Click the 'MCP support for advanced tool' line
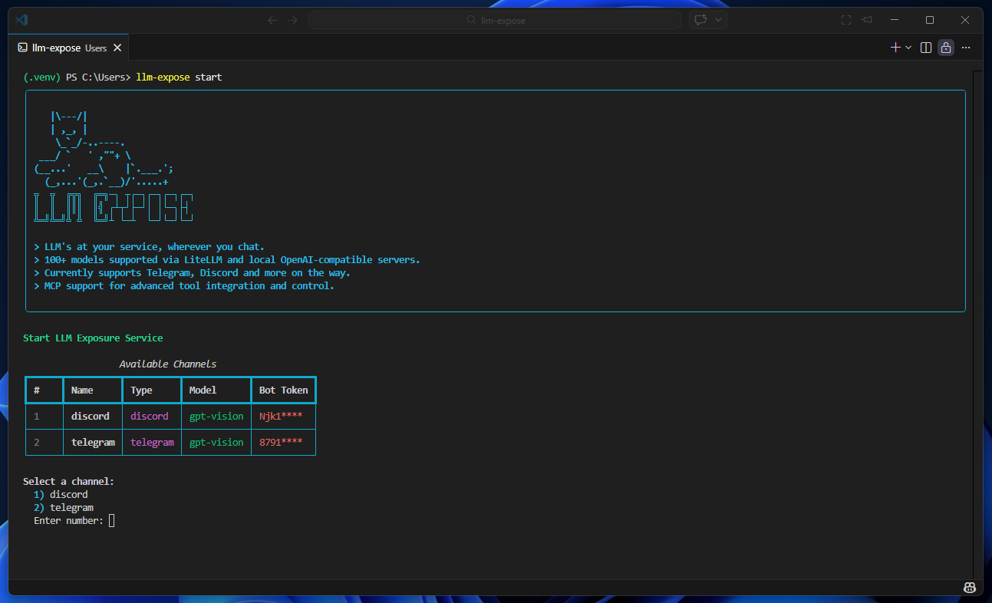The height and width of the screenshot is (603, 992). (x=184, y=286)
